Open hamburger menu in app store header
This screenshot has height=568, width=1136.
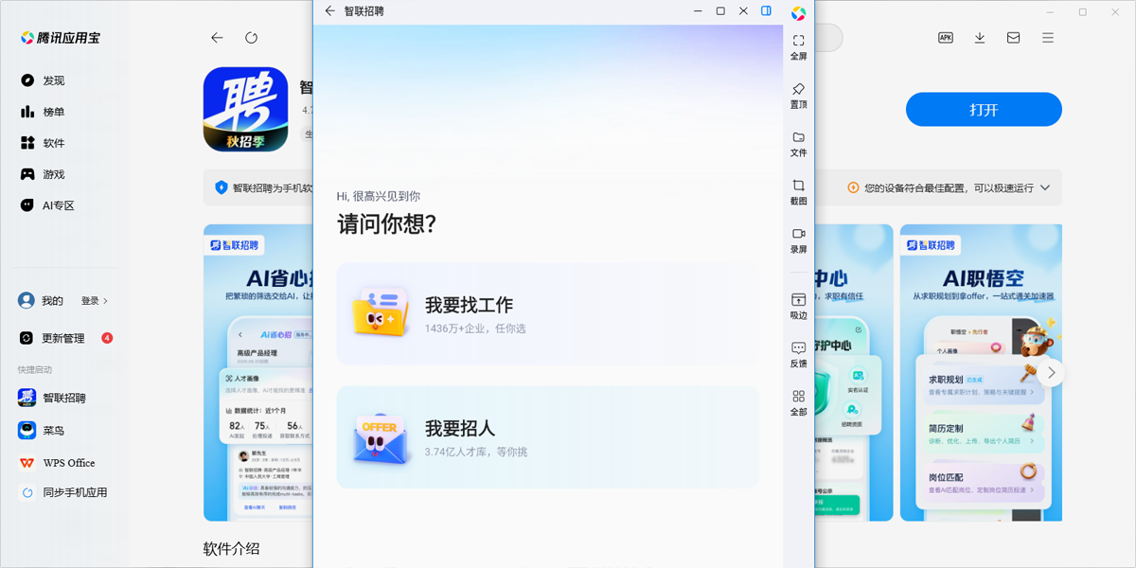click(x=1048, y=38)
